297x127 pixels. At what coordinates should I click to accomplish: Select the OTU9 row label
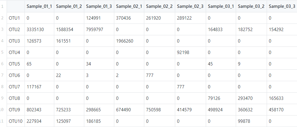[x=16, y=110]
